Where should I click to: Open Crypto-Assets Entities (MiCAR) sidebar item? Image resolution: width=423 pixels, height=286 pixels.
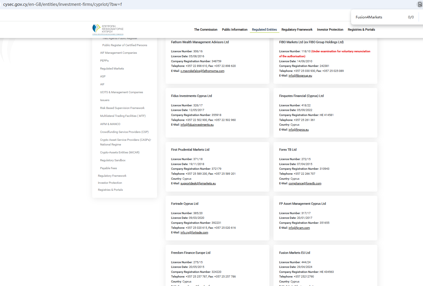tap(120, 152)
